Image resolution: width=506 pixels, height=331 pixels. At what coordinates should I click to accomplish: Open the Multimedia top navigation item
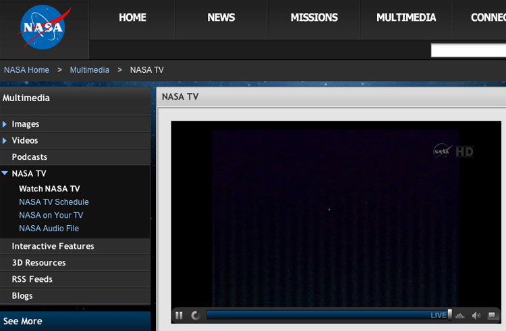tap(406, 18)
